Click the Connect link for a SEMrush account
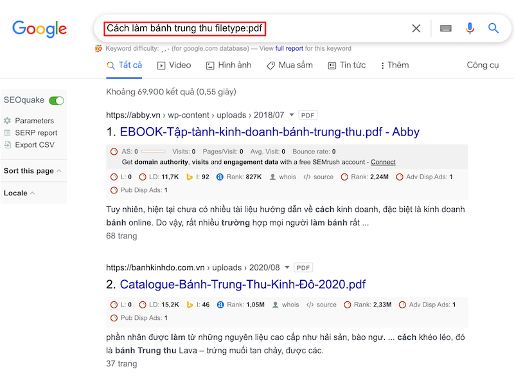This screenshot has width=514, height=381. click(383, 162)
